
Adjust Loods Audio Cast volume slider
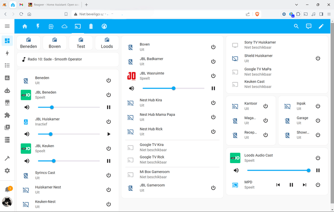(x=278, y=171)
